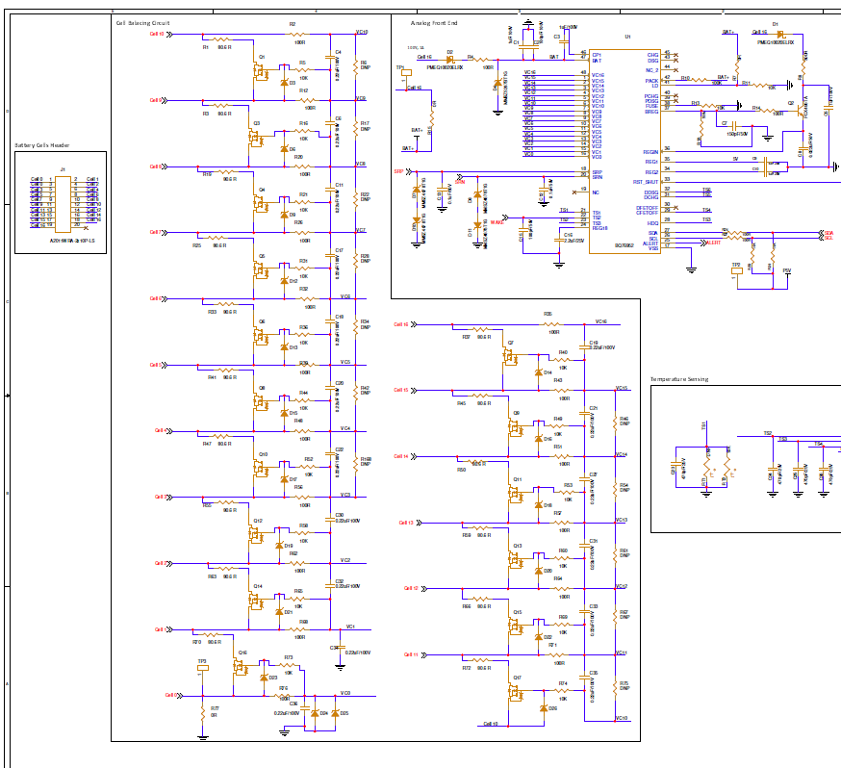The image size is (841, 768).
Task: Select the Q9 MOSFET symbol
Action: pos(516,428)
